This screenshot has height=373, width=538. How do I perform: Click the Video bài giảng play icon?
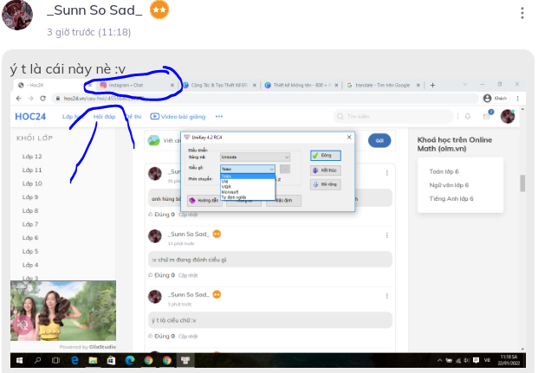coord(155,116)
